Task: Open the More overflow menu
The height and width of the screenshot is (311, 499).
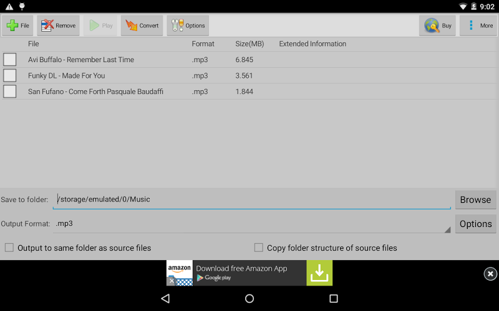Action: click(x=478, y=26)
